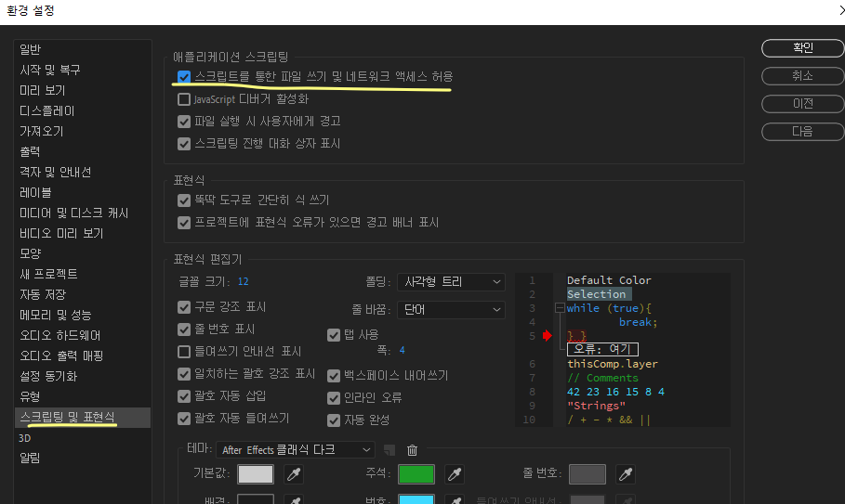Select 가져오기 category
This screenshot has width=845, height=504.
click(x=82, y=131)
